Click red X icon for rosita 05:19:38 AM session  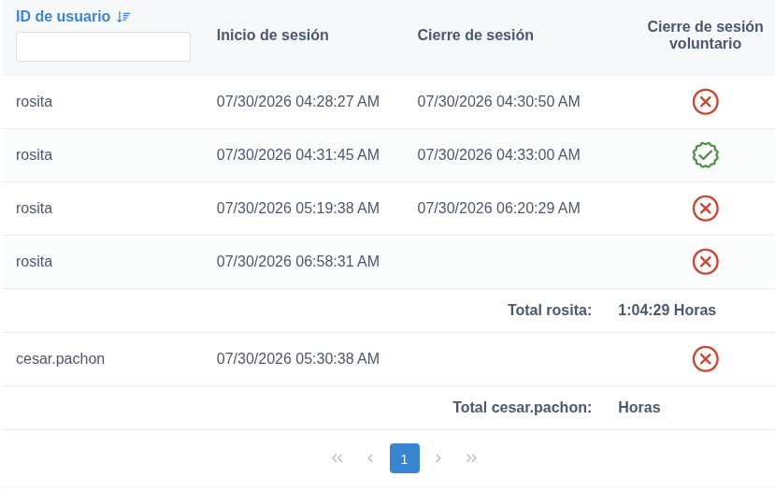705,209
